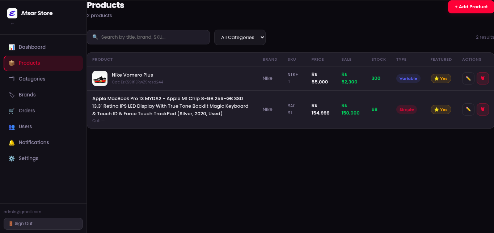Navigate to Orders
The image size is (494, 233).
point(43,111)
